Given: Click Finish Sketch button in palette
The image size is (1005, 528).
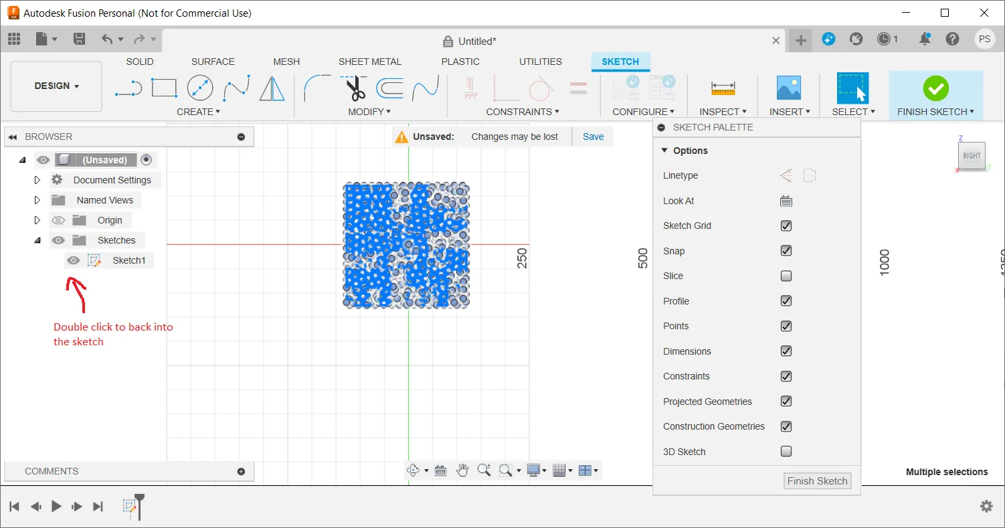Looking at the screenshot, I should coord(818,480).
